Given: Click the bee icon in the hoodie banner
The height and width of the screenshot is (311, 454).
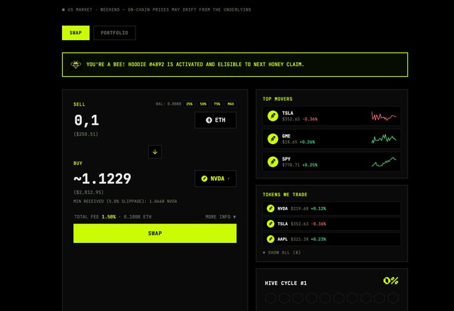Looking at the screenshot, I should point(76,65).
